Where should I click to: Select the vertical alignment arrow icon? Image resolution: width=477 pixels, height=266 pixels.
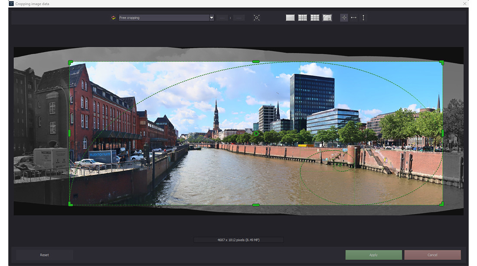point(363,17)
